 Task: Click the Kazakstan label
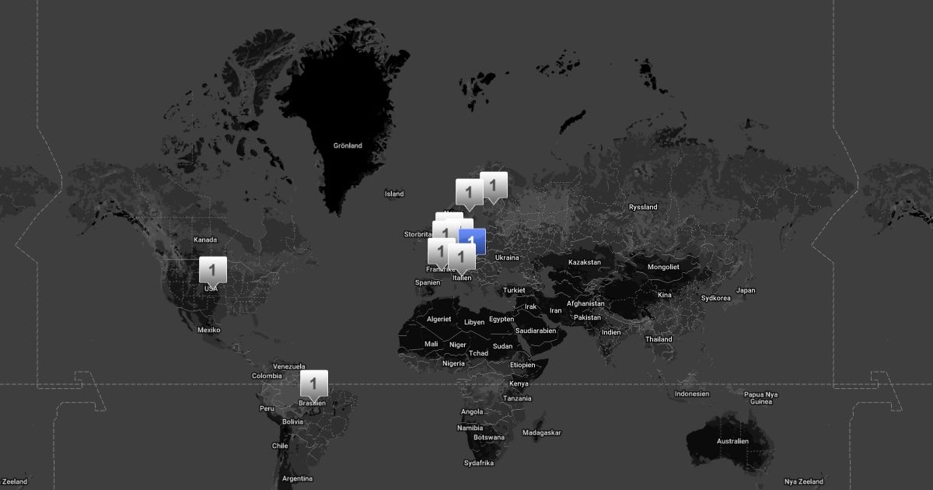coord(584,262)
